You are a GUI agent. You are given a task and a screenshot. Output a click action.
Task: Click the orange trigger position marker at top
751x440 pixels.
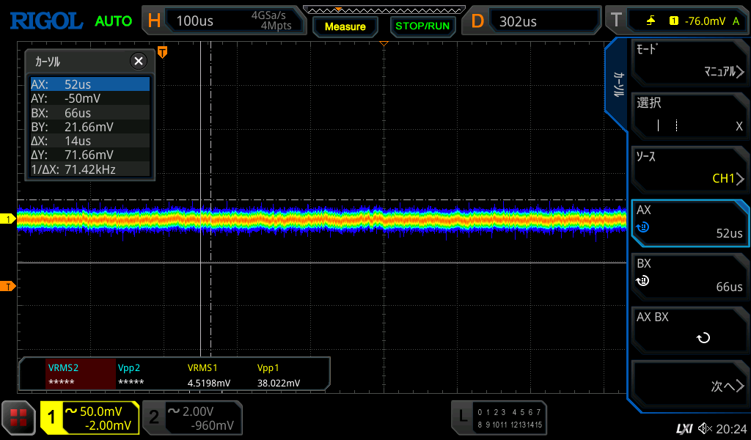(162, 52)
